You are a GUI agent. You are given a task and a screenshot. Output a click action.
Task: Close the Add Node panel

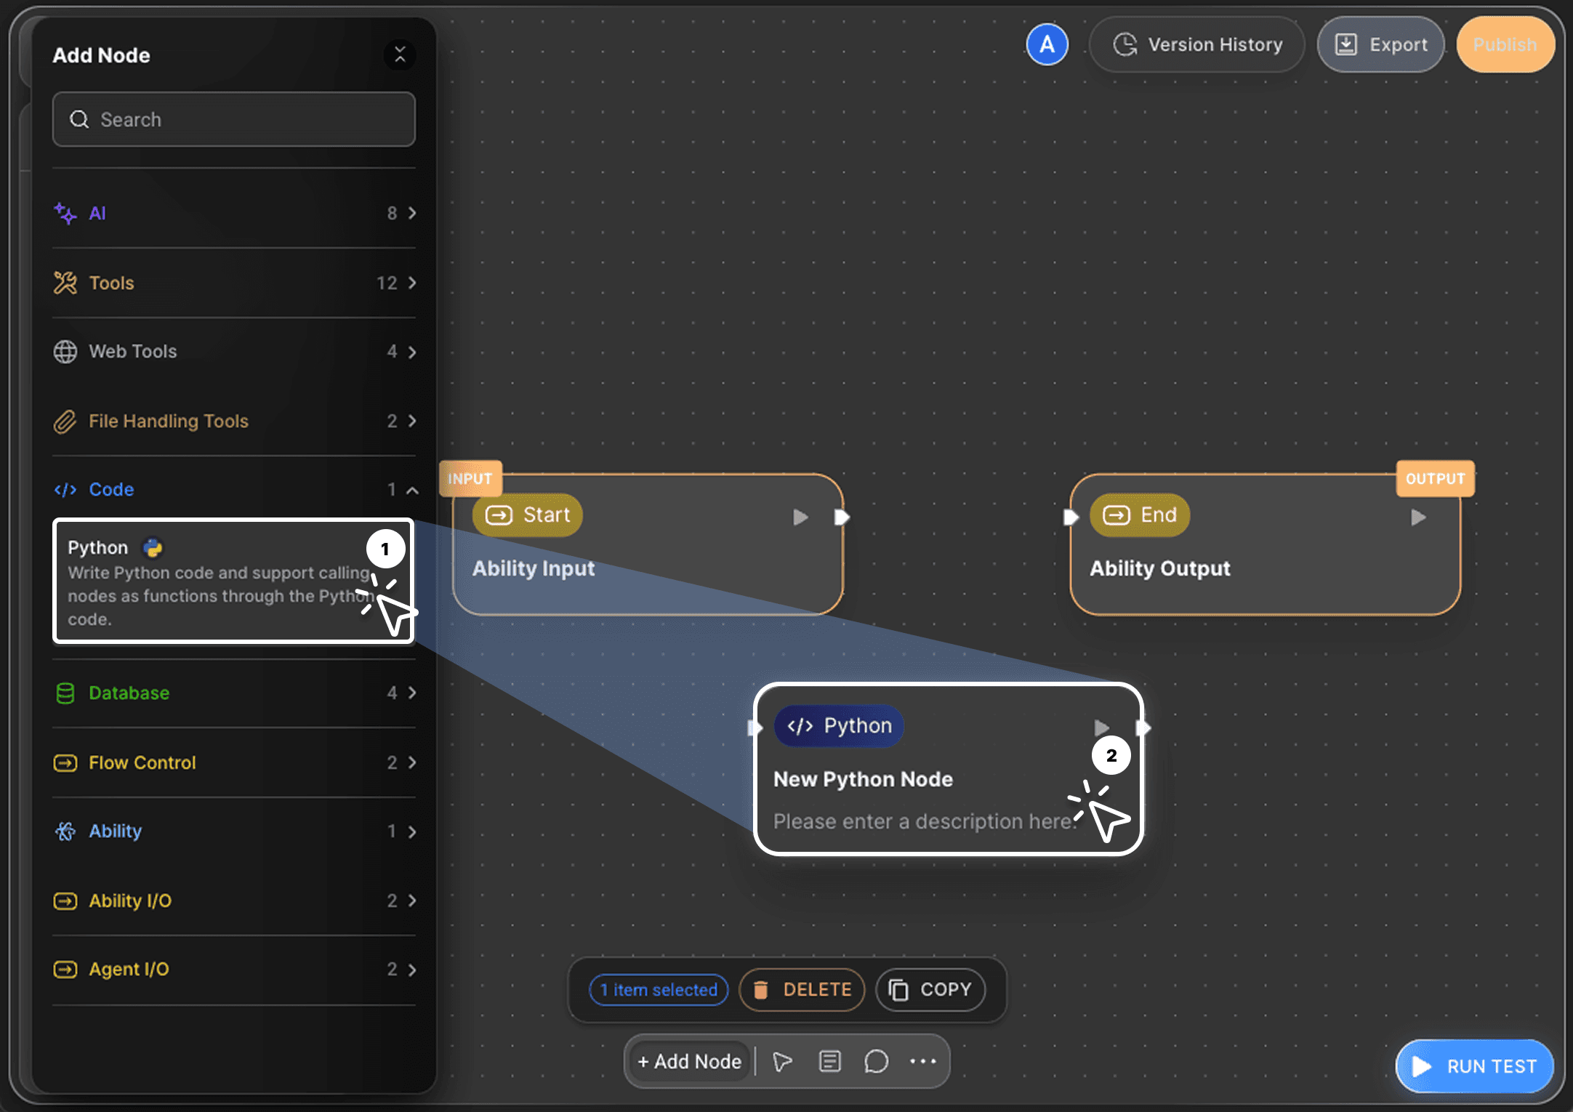(x=400, y=55)
